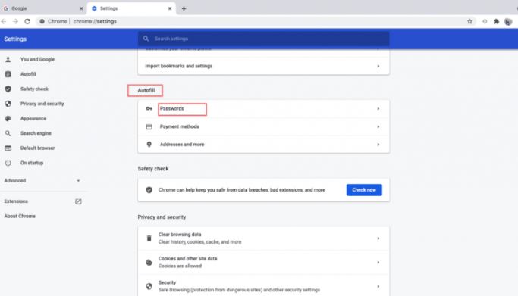Open a new tab with plus button

point(184,8)
